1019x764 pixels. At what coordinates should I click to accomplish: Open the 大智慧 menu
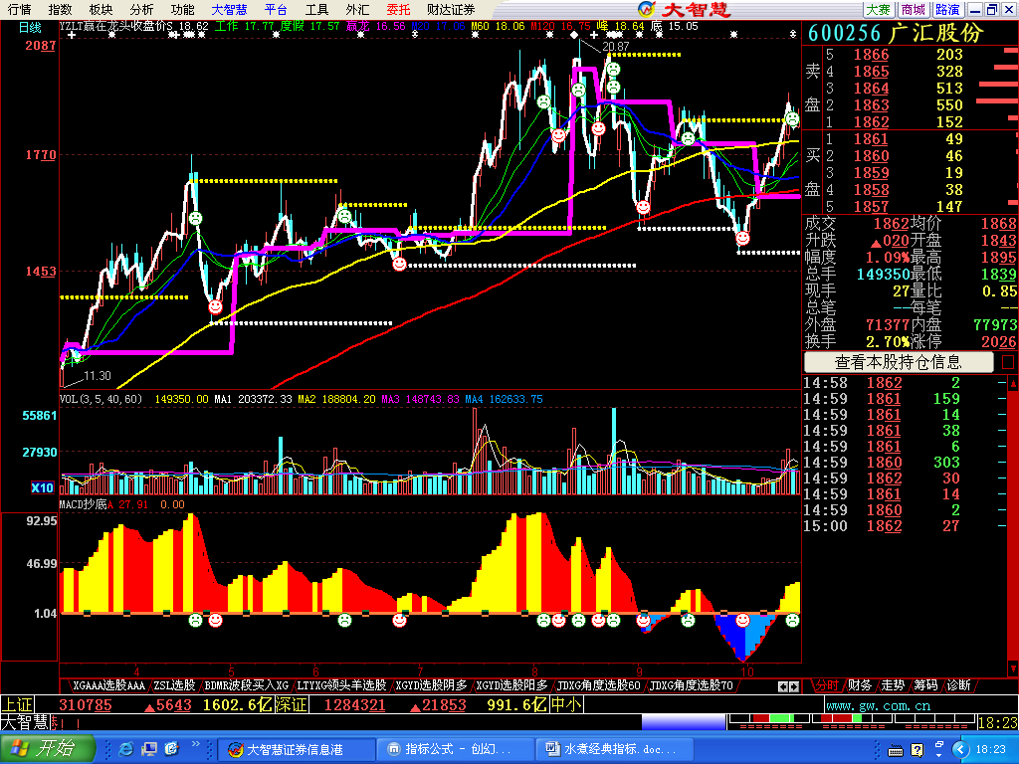coord(229,9)
